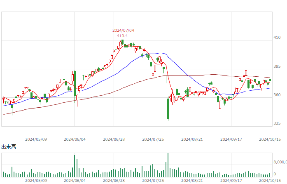This screenshot has height=184, width=287.
Task: Click price chart's 2024/06/04 date label
Action: (x=75, y=139)
